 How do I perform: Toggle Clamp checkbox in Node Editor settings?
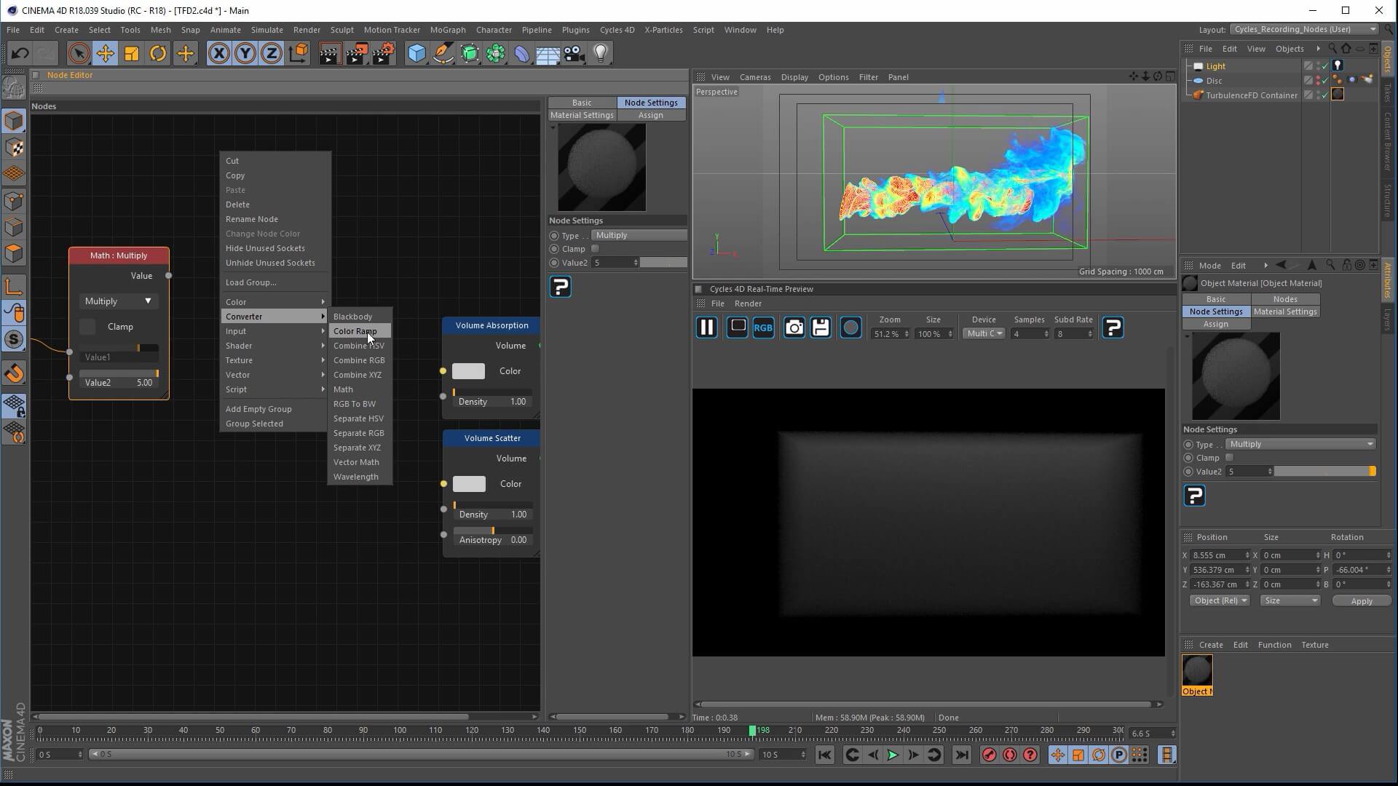coord(595,249)
